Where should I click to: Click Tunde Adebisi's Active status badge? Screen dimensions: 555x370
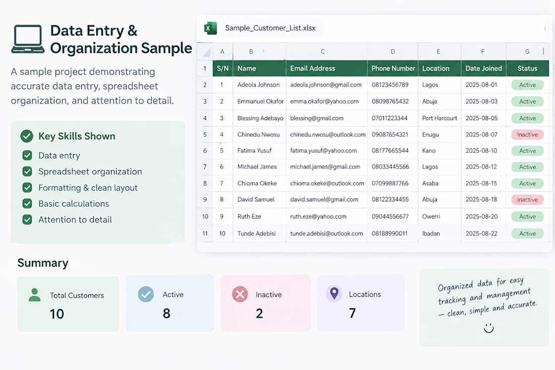(x=527, y=233)
